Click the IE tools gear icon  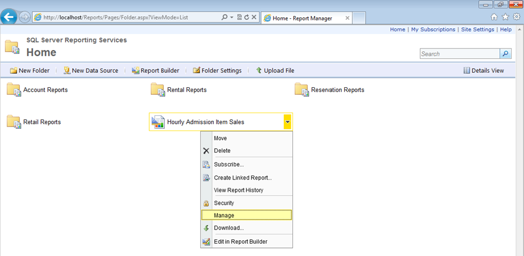[516, 17]
